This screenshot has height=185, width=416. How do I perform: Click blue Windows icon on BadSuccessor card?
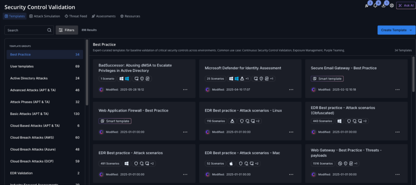tap(127, 79)
